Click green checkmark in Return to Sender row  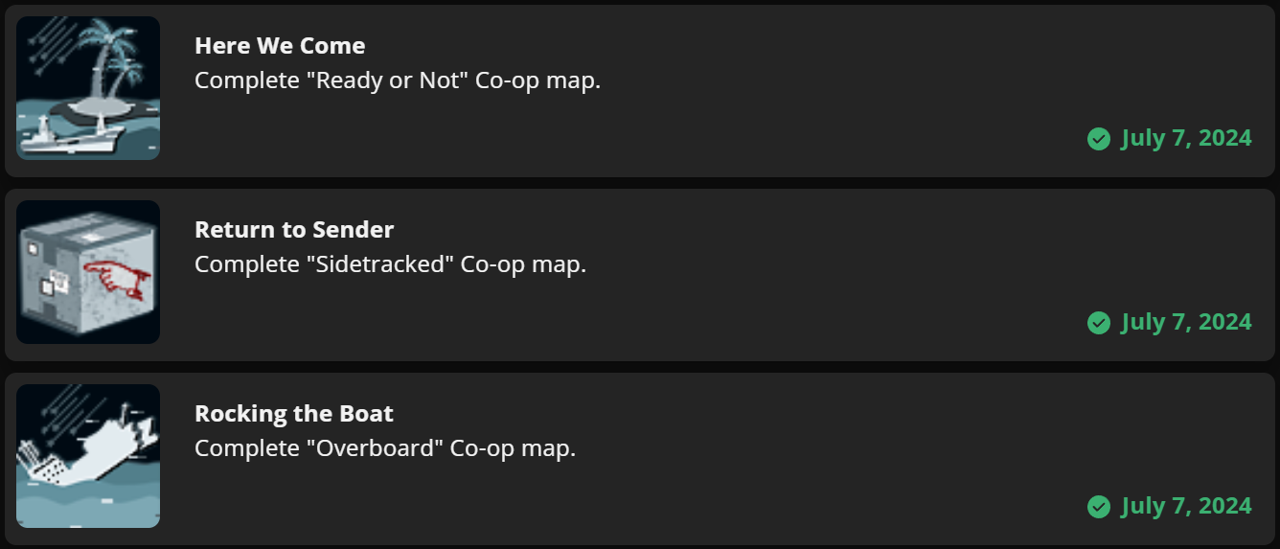(x=1099, y=323)
